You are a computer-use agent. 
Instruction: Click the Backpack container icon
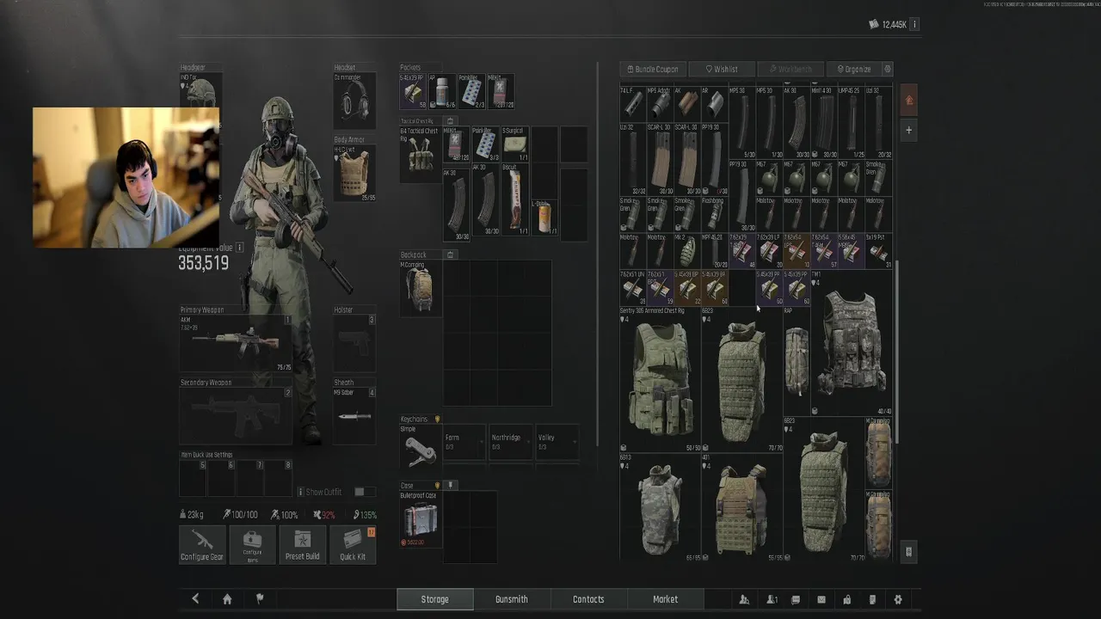[x=450, y=254]
